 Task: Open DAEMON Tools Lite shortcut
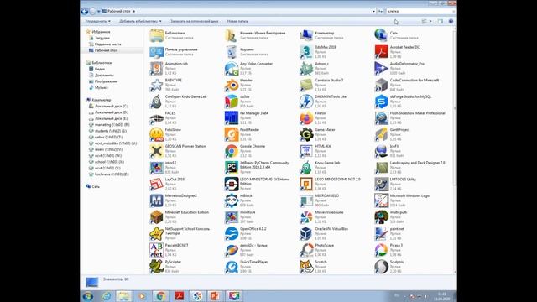(323, 101)
